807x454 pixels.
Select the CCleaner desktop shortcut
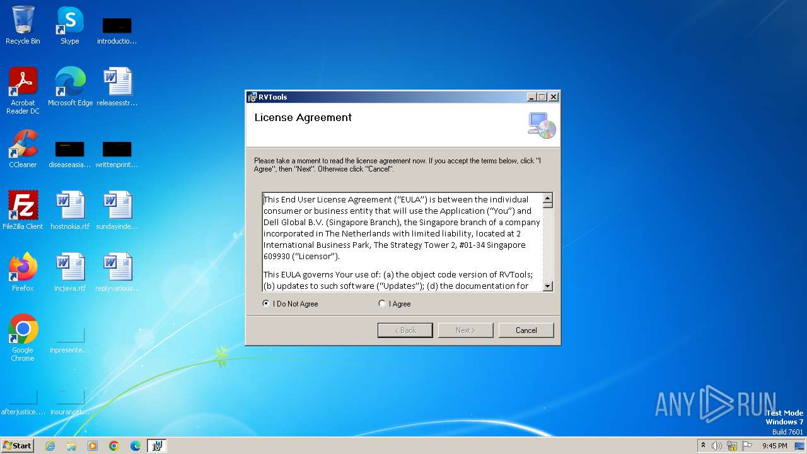coord(23,149)
